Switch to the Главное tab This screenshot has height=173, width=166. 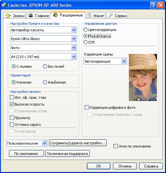click(38, 15)
